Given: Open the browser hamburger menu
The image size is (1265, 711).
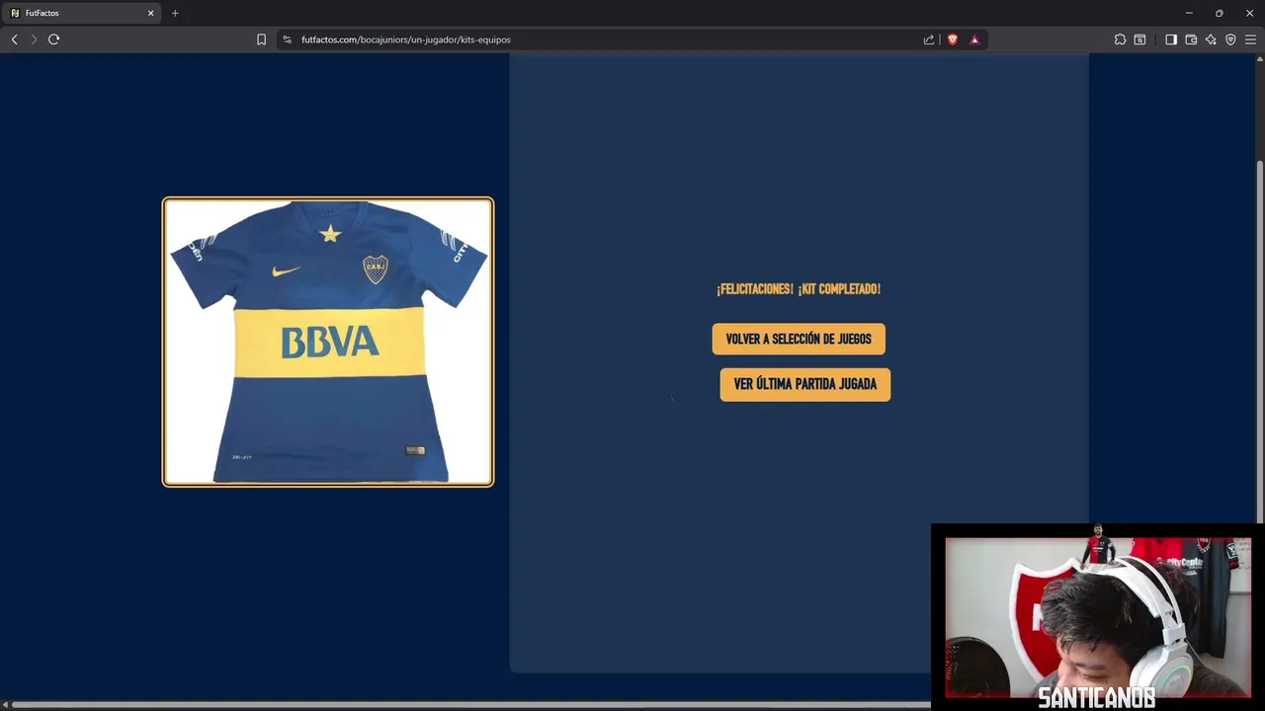Looking at the screenshot, I should pyautogui.click(x=1250, y=39).
